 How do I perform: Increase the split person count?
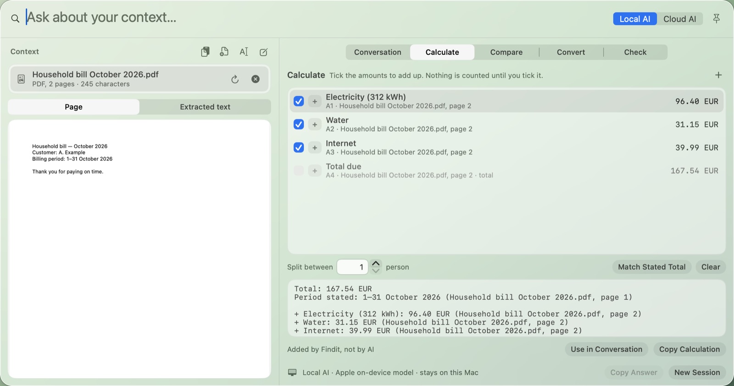[376, 263]
